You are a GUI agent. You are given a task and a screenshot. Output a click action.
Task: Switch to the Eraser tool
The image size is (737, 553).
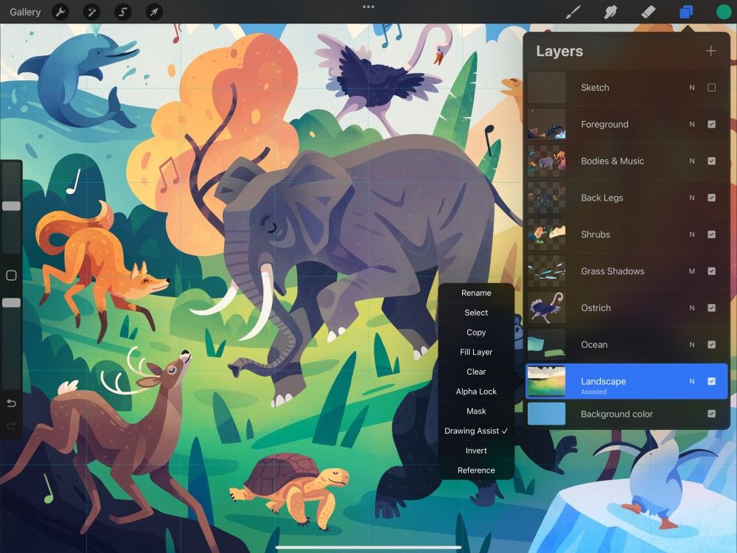649,12
